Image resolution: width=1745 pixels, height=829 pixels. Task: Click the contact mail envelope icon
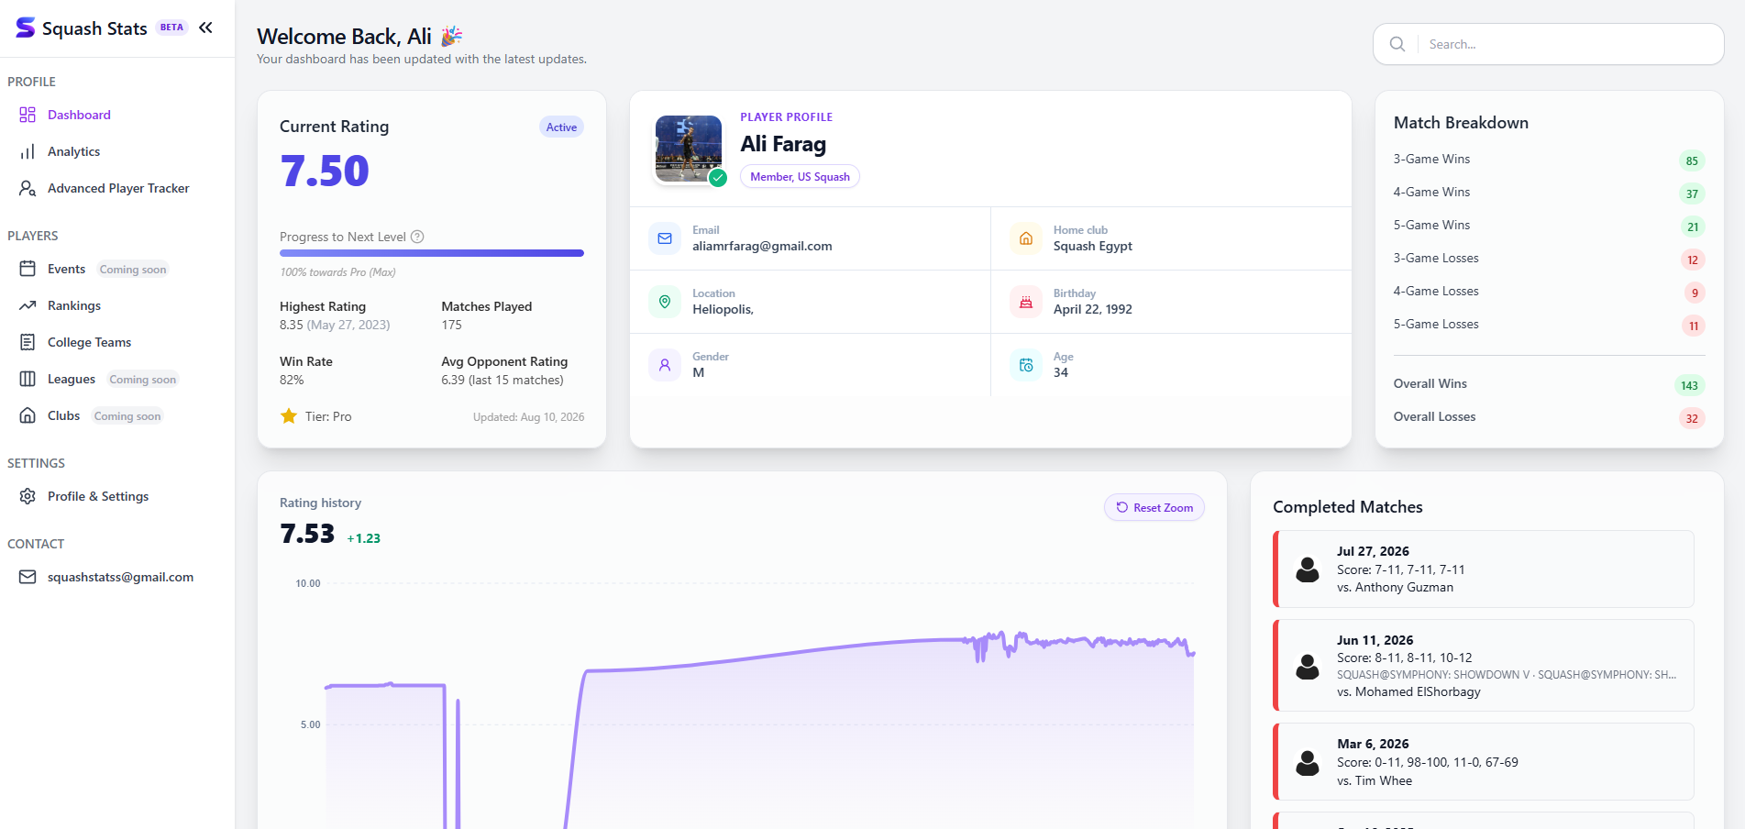tap(28, 577)
